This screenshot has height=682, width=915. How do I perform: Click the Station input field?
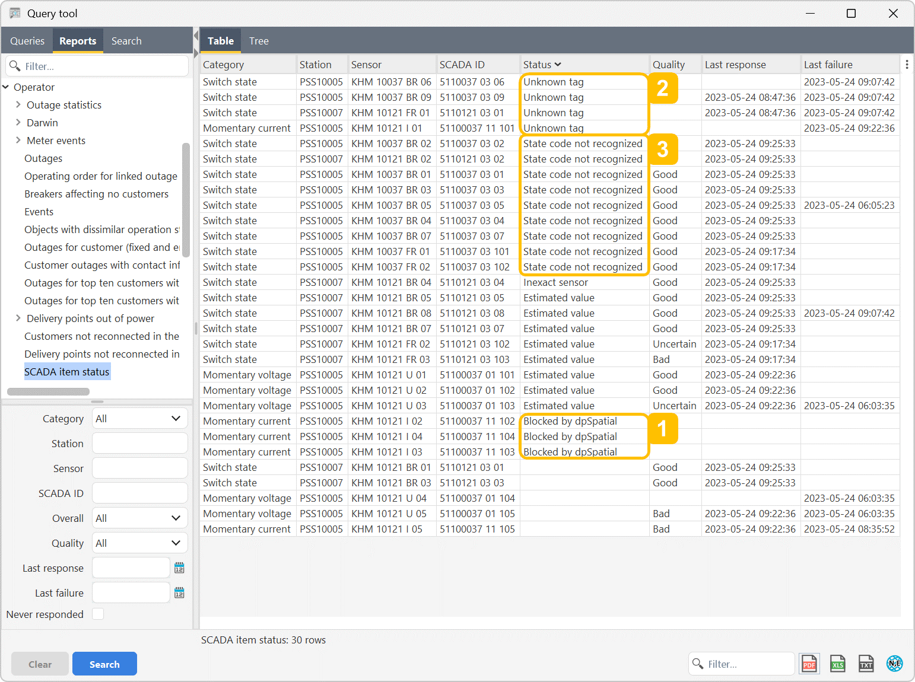pyautogui.click(x=140, y=444)
